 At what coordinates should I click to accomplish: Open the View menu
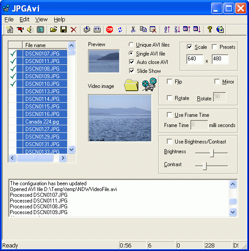[41, 20]
